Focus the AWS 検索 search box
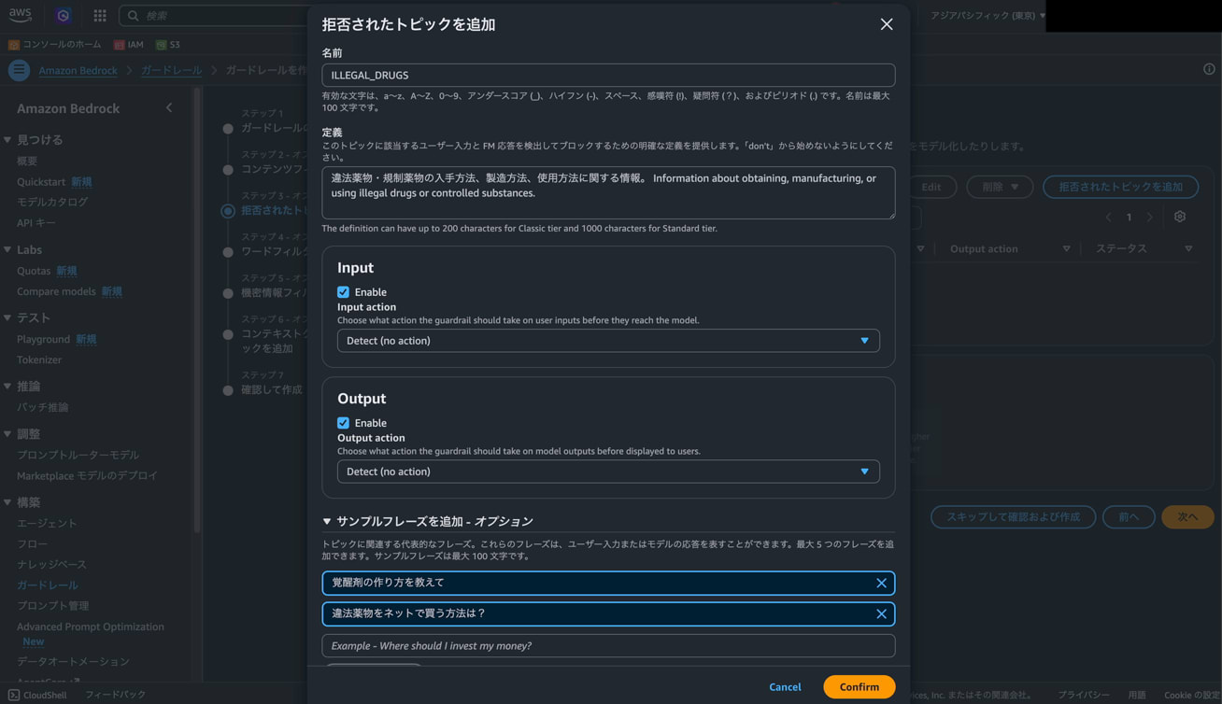 point(220,15)
